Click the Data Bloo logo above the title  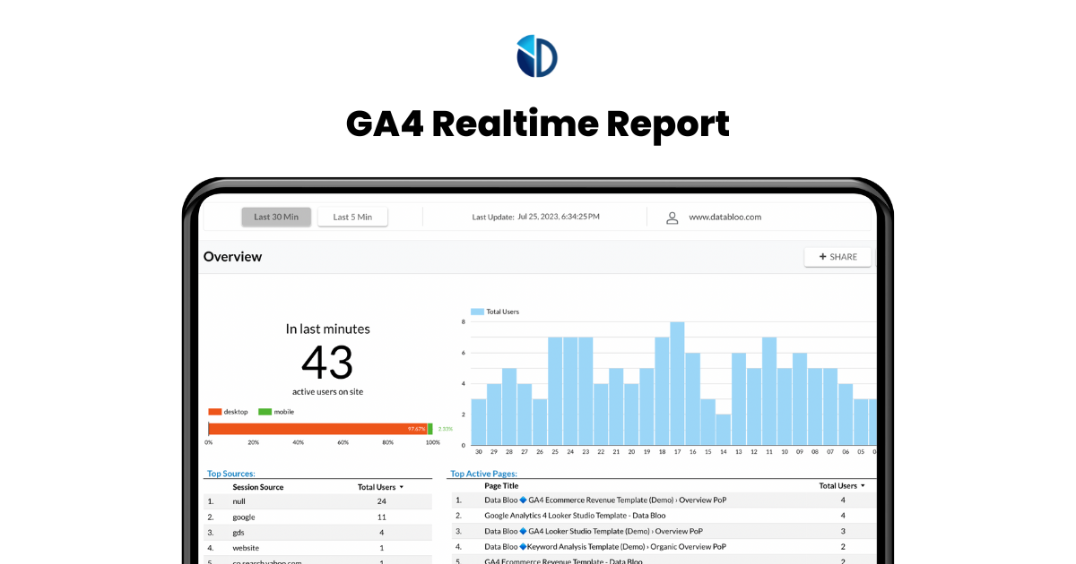[537, 56]
